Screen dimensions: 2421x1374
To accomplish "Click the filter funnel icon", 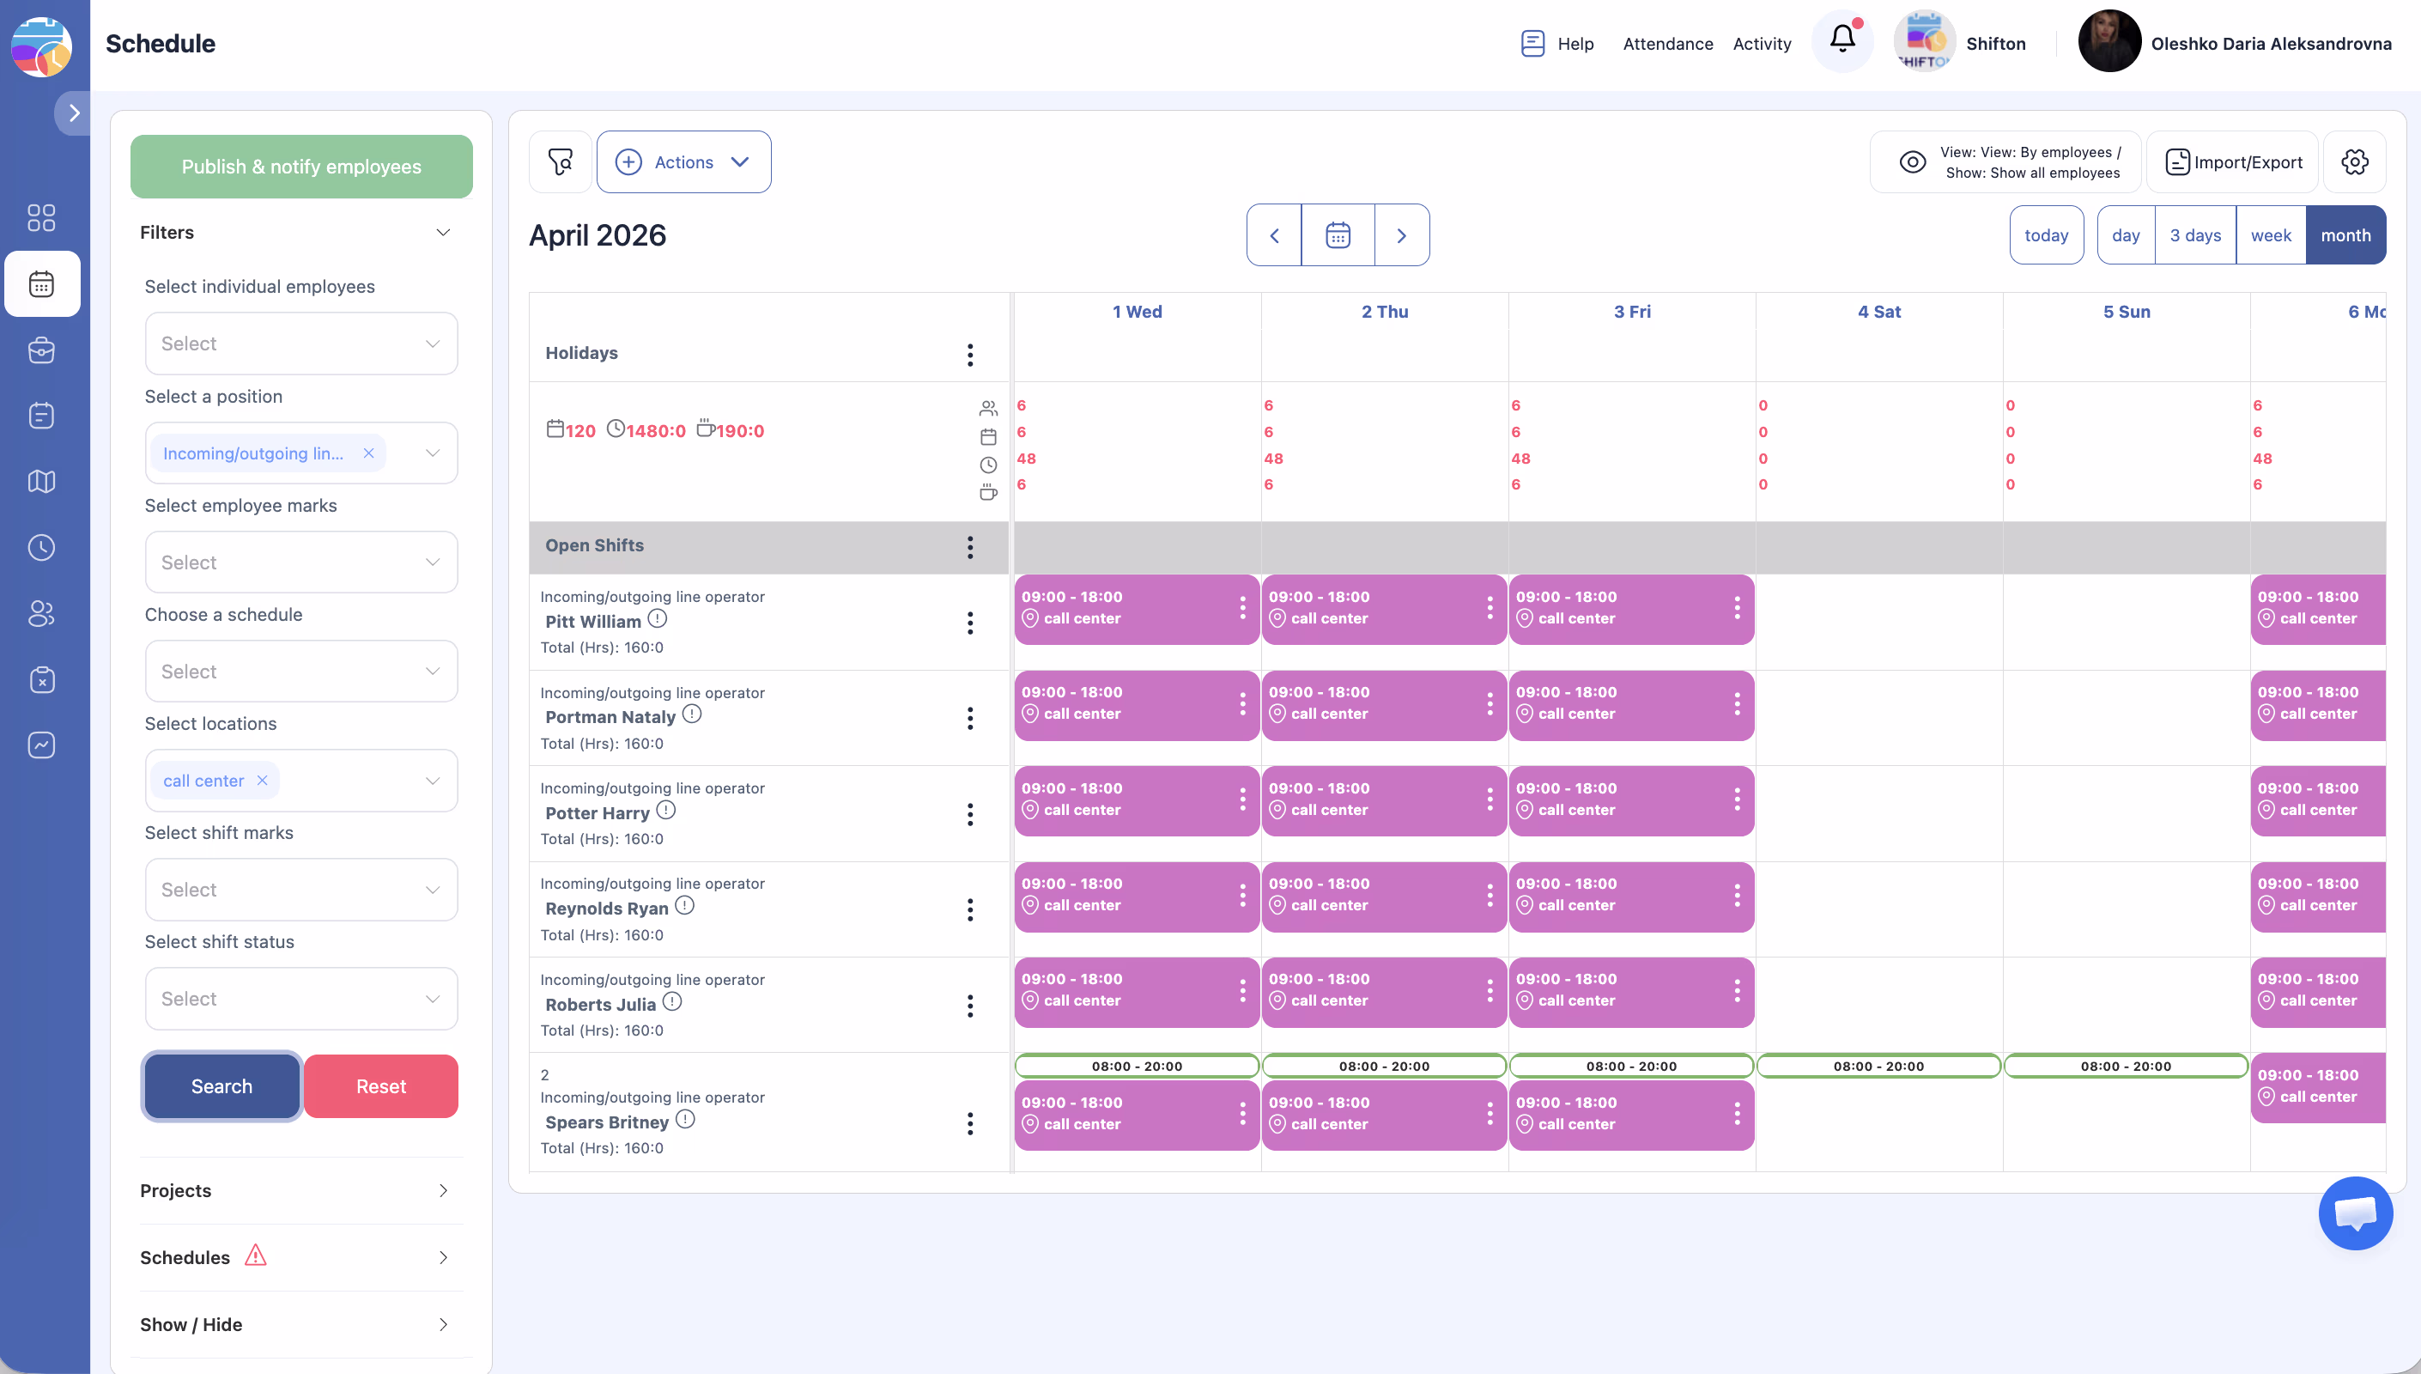I will 561,162.
